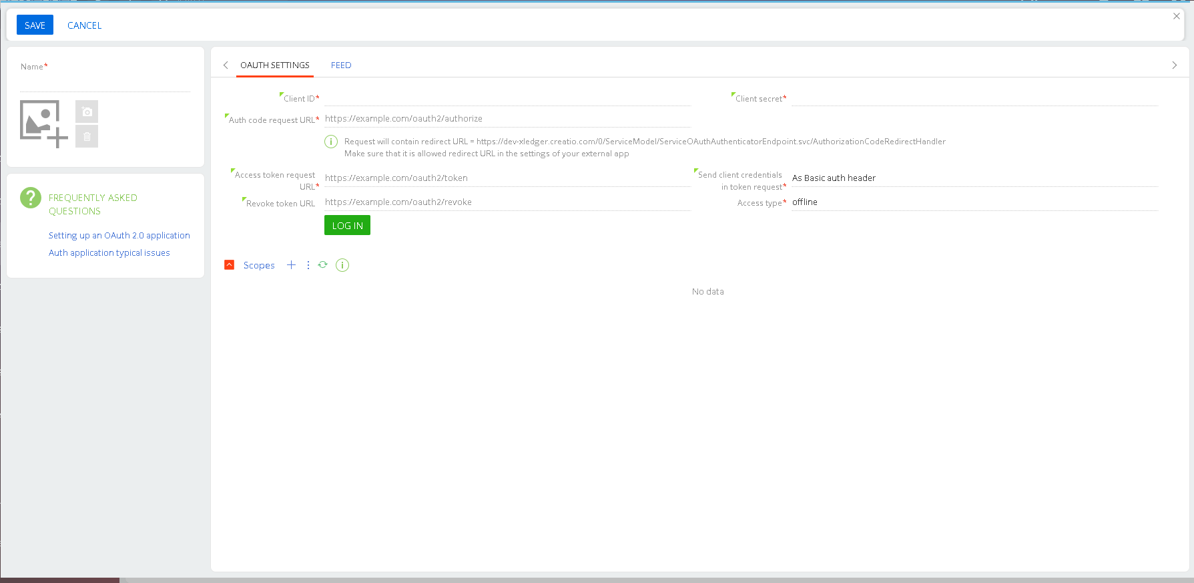Select the OAuth Settings tab
Viewport: 1194px width, 583px height.
(x=275, y=65)
